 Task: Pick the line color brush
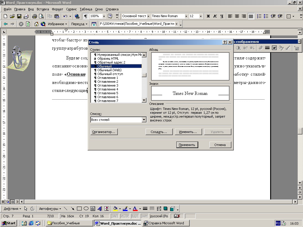point(125,209)
